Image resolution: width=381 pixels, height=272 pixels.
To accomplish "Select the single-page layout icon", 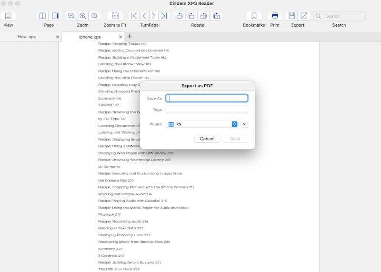I will point(55,16).
